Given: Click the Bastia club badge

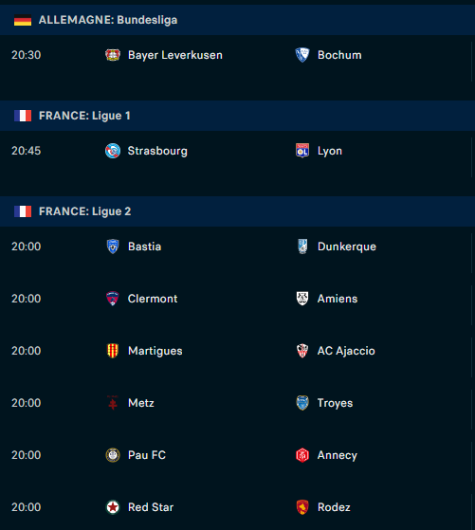Looking at the screenshot, I should pos(113,247).
